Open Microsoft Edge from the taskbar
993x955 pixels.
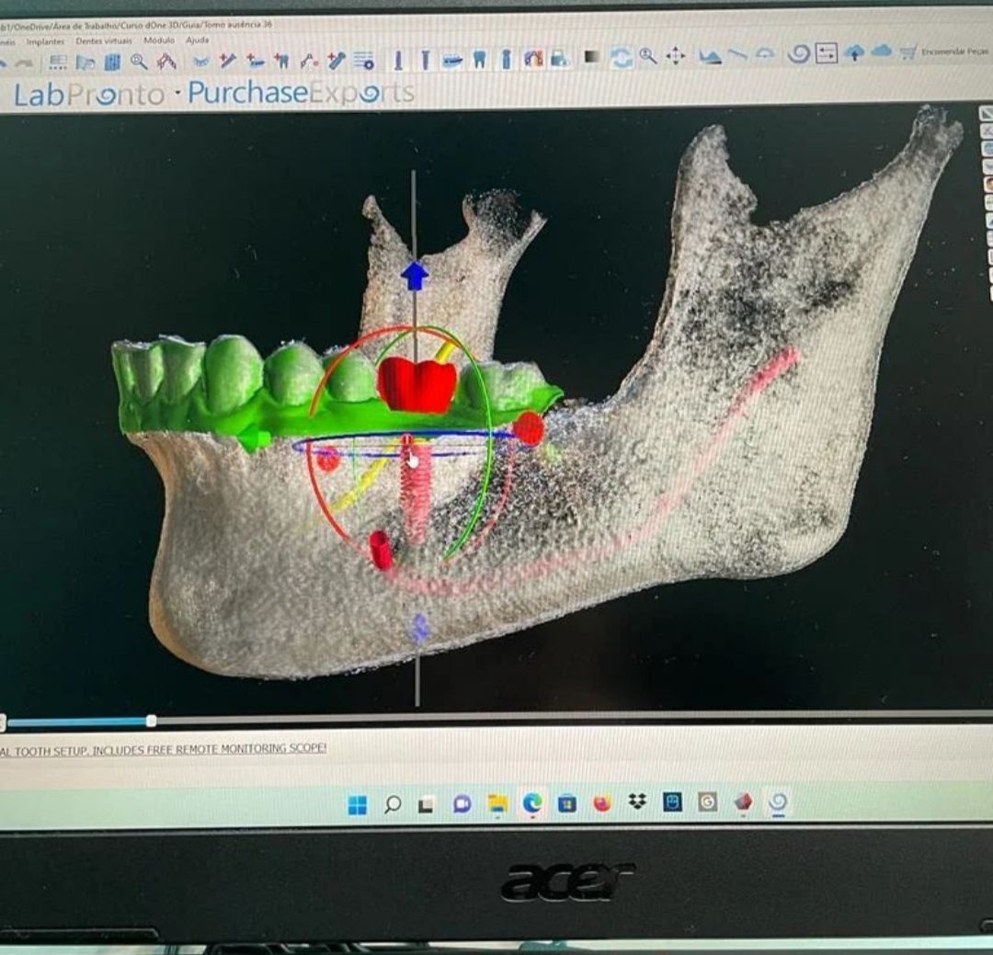click(x=531, y=803)
